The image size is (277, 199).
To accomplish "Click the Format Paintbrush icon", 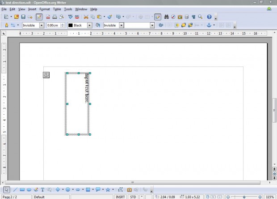I will click(x=109, y=17).
